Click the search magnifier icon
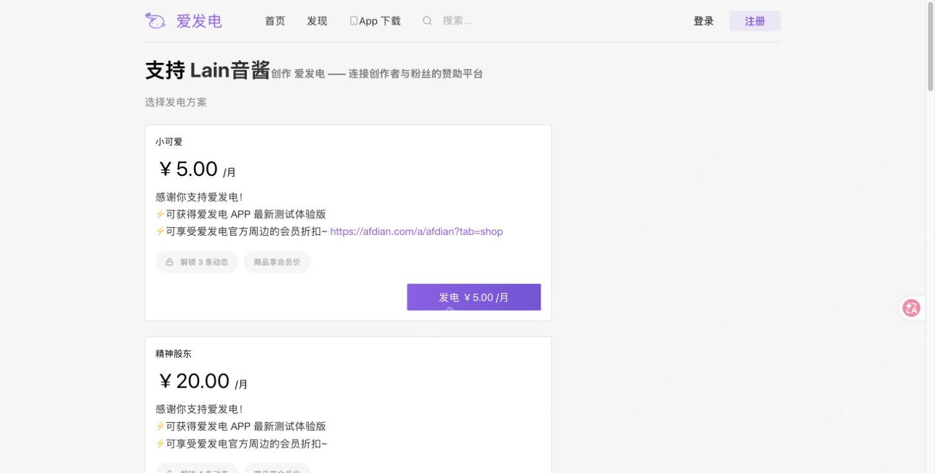Image resolution: width=935 pixels, height=473 pixels. [x=427, y=21]
